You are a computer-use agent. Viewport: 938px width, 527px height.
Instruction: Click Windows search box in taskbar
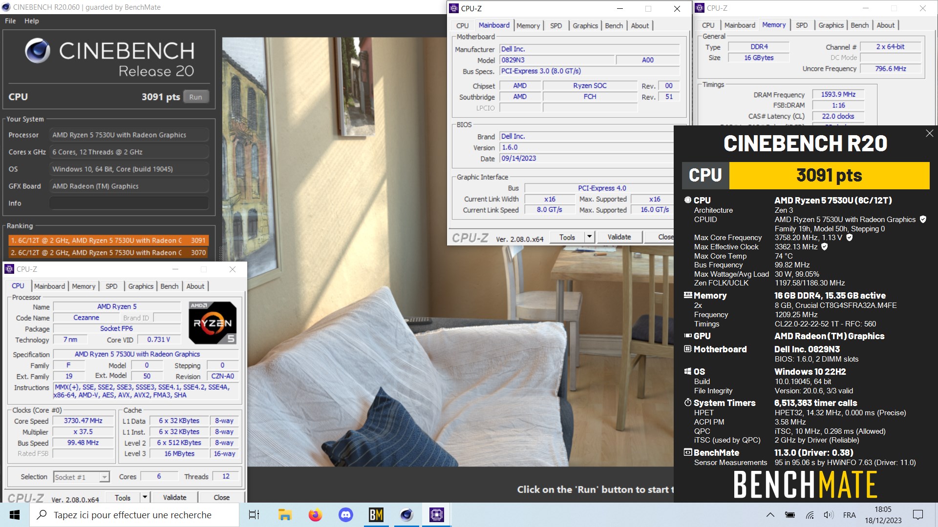[134, 515]
